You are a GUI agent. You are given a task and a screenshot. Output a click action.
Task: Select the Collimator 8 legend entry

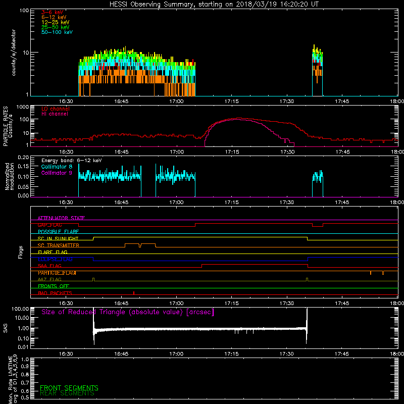[57, 167]
